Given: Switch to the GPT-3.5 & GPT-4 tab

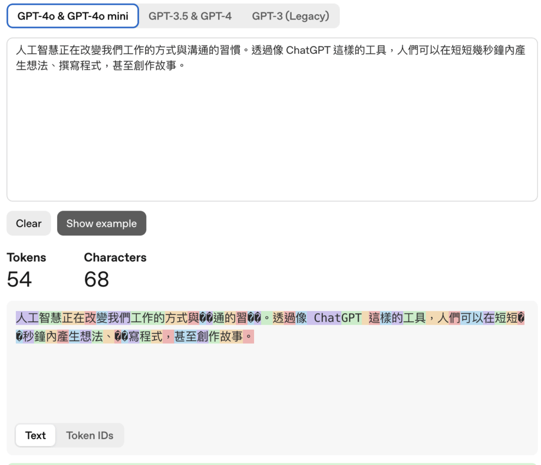Looking at the screenshot, I should click(190, 16).
